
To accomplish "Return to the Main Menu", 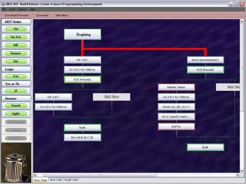I will pyautogui.click(x=62, y=15).
